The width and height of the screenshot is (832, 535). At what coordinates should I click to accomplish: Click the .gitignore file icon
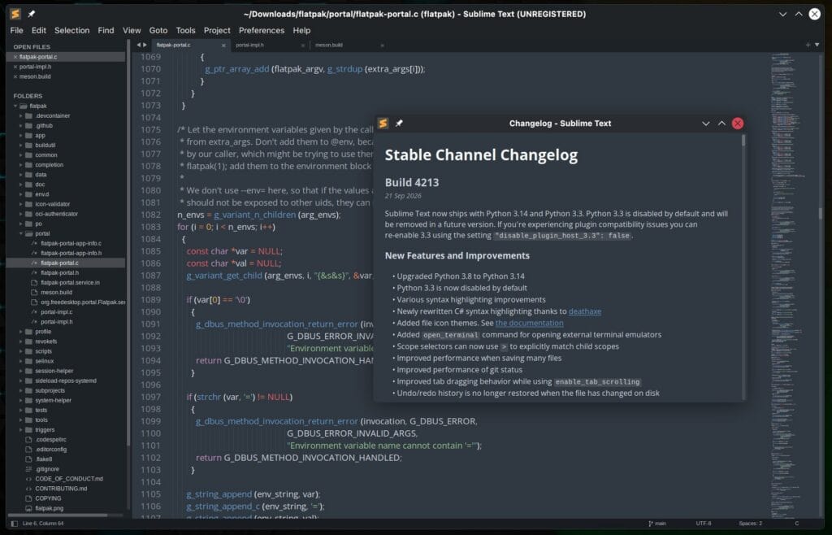click(x=28, y=469)
